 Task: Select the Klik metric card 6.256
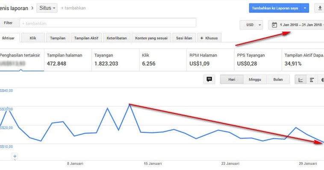163,60
